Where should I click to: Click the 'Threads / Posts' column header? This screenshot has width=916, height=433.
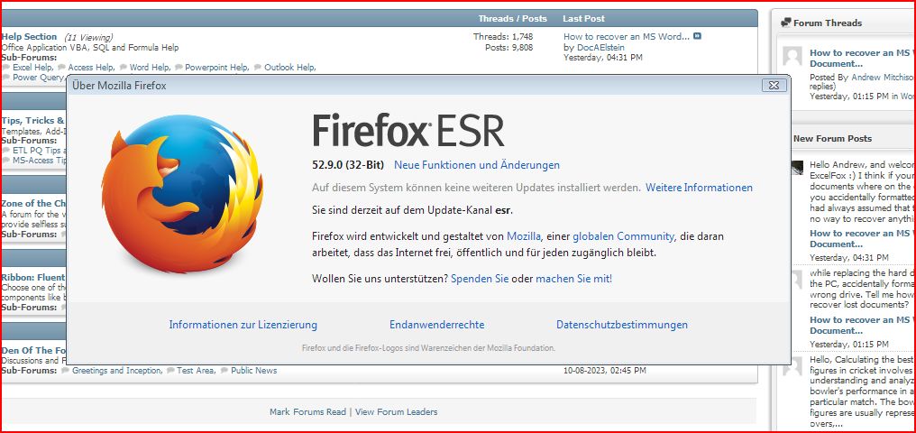(x=512, y=19)
